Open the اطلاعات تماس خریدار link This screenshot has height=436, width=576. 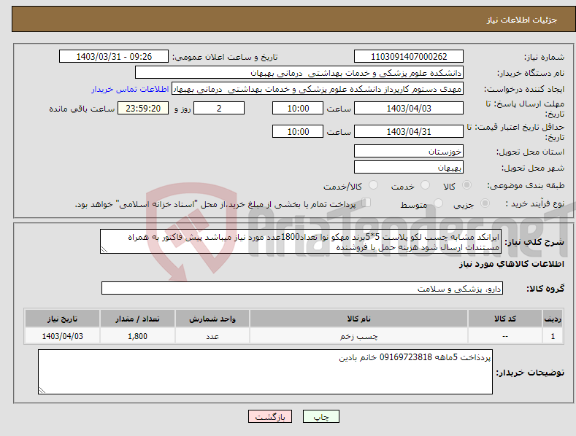(130, 89)
